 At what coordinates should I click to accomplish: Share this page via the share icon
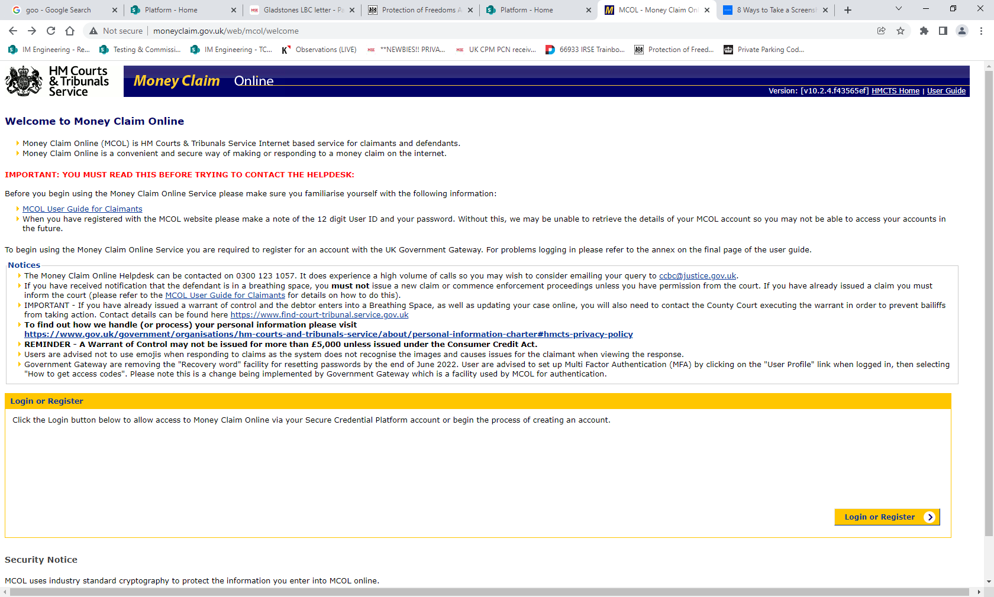coord(882,31)
